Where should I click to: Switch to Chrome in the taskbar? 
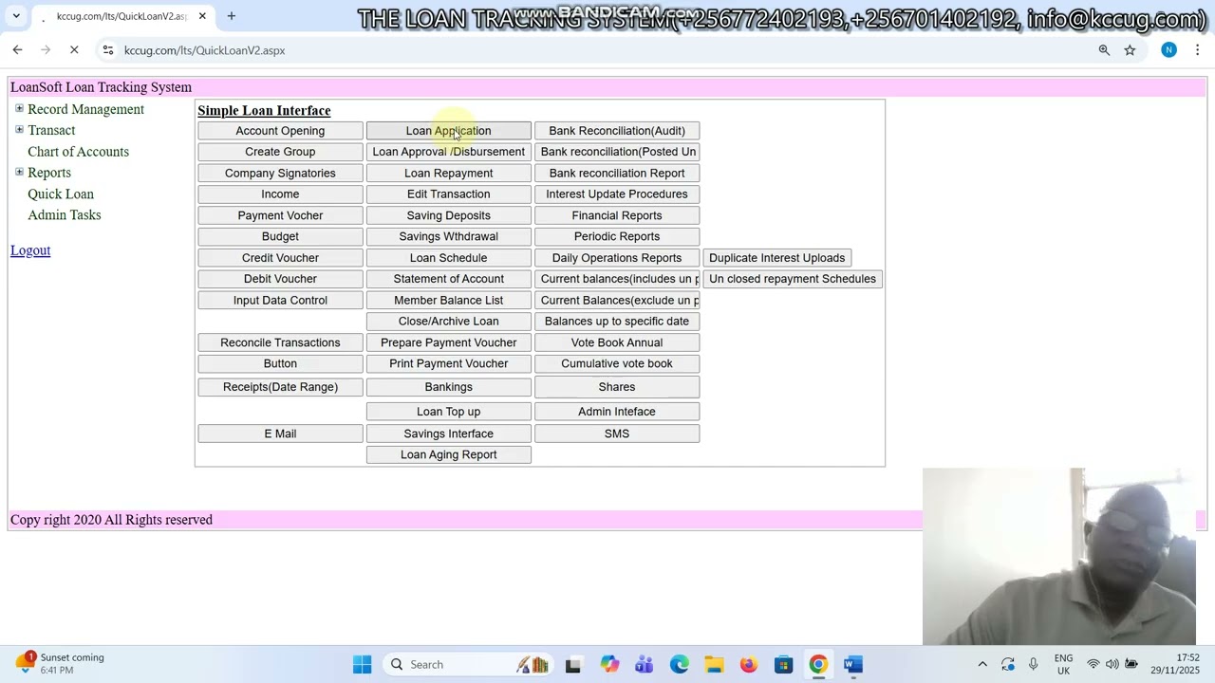pos(818,665)
